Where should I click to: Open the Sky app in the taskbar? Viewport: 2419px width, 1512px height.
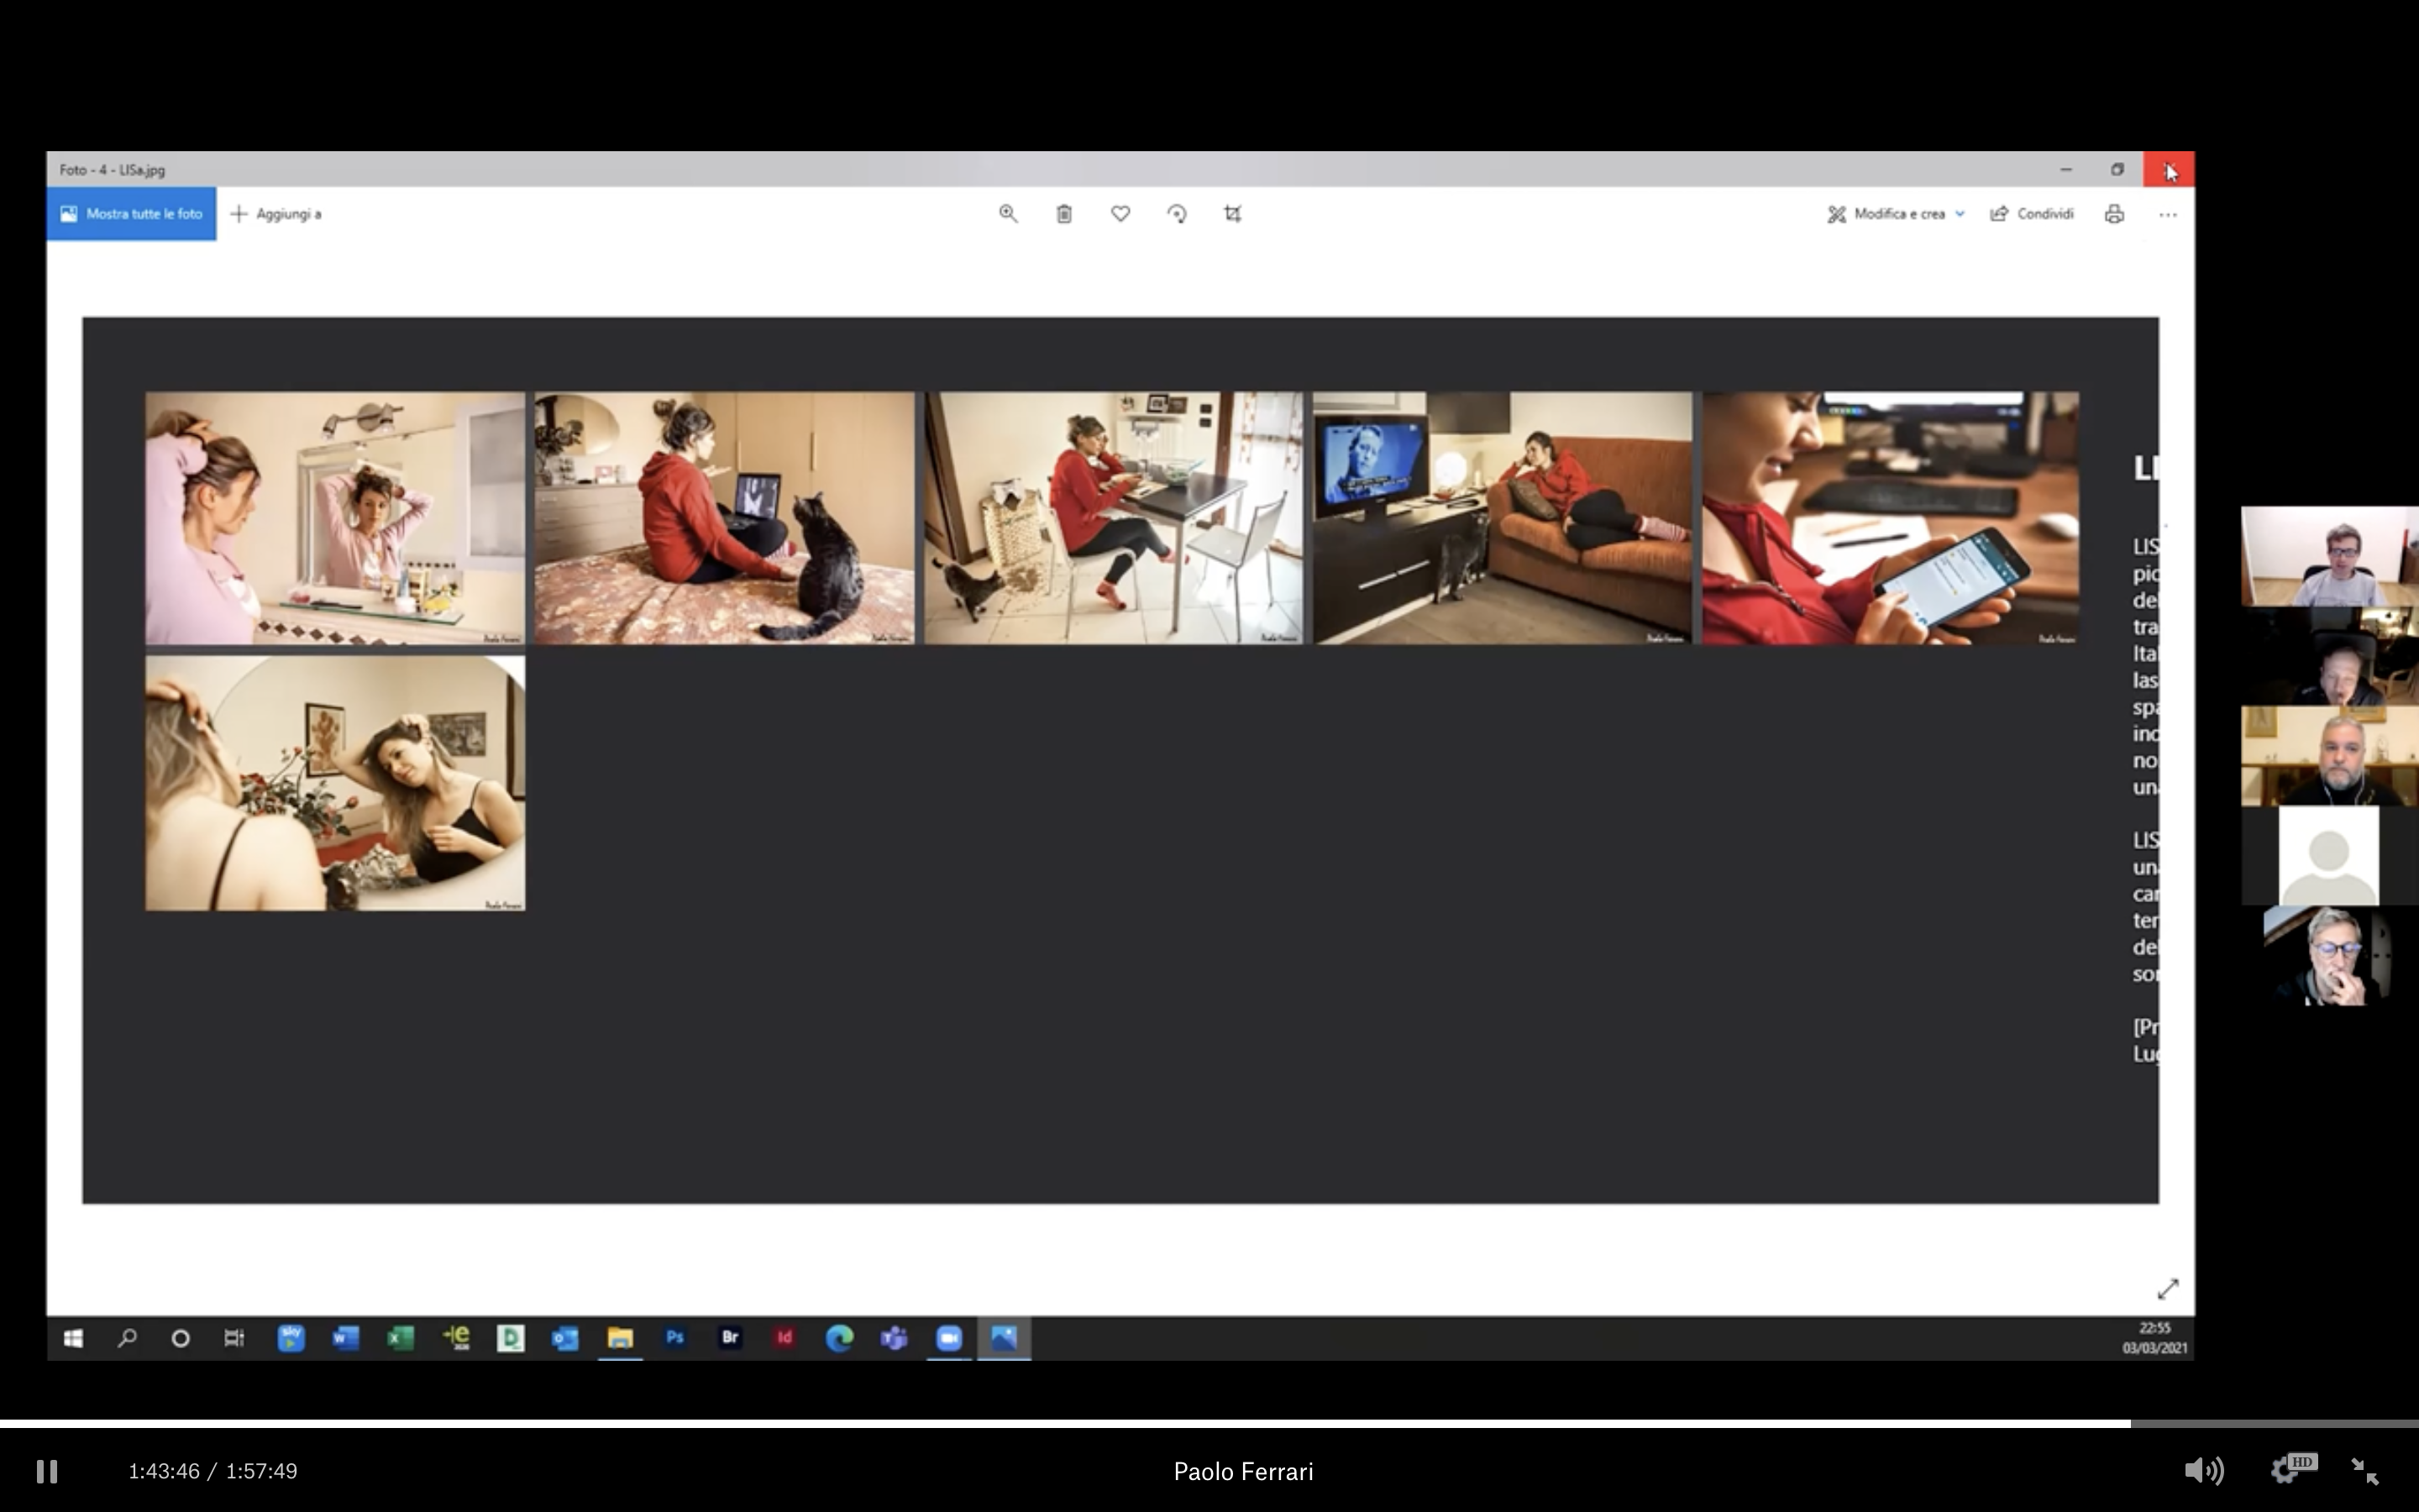pos(291,1338)
